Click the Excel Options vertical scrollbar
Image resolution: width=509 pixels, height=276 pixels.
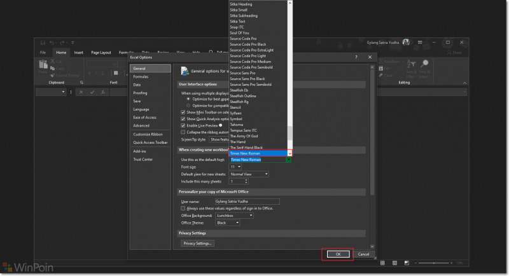pos(372,132)
